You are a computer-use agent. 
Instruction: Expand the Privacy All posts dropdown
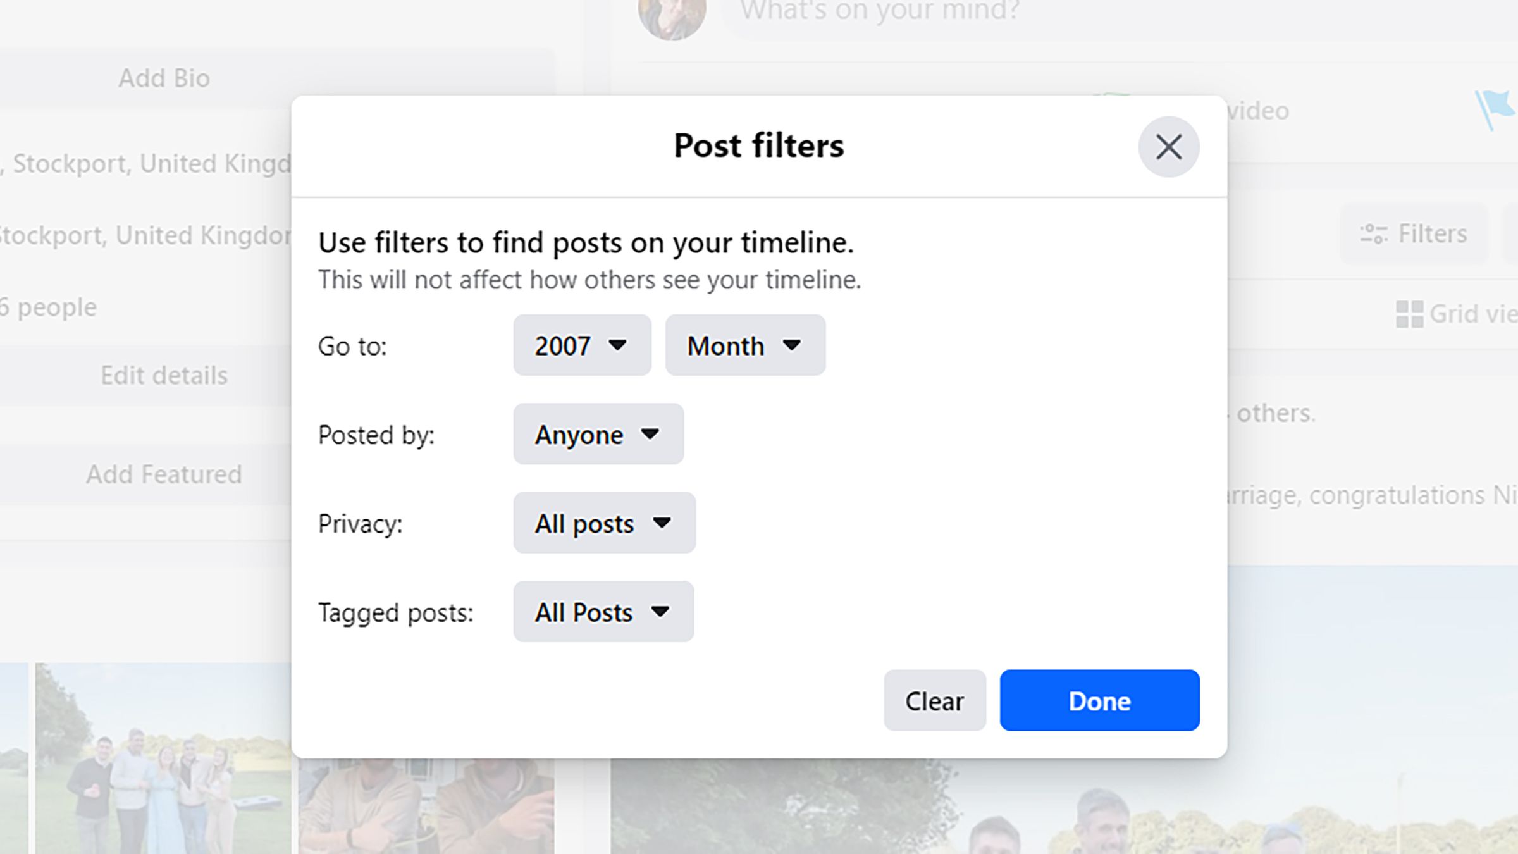coord(603,523)
